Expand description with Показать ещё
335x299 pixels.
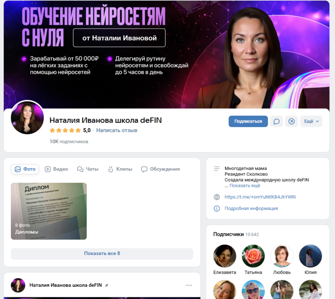245,186
